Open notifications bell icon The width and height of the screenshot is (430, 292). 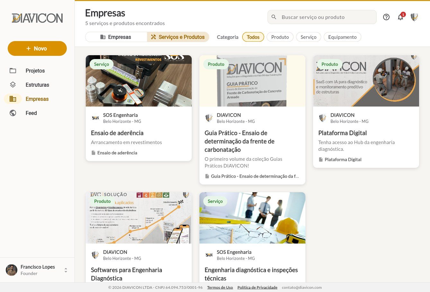point(400,17)
